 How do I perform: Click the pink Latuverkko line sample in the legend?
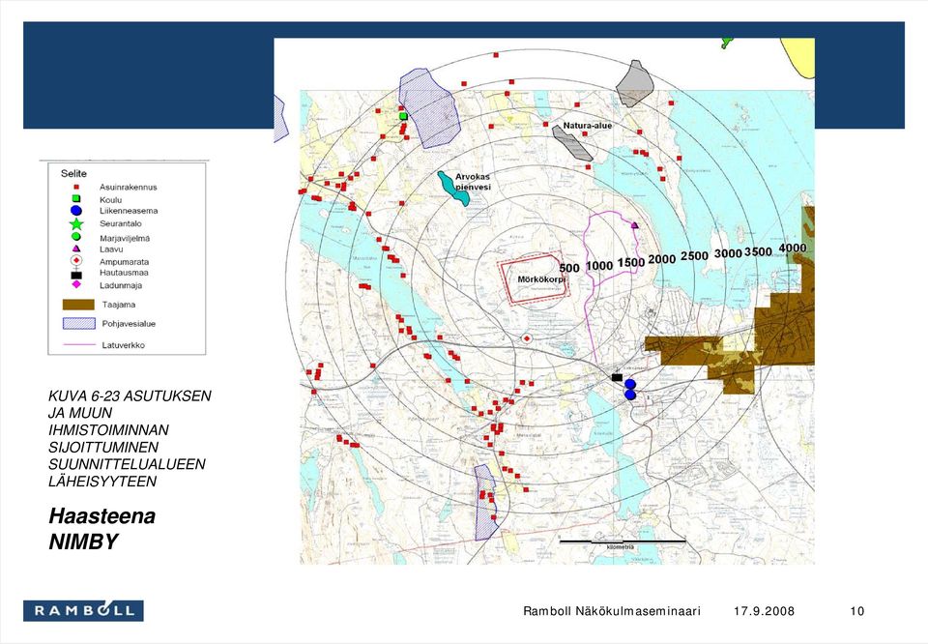(78, 344)
